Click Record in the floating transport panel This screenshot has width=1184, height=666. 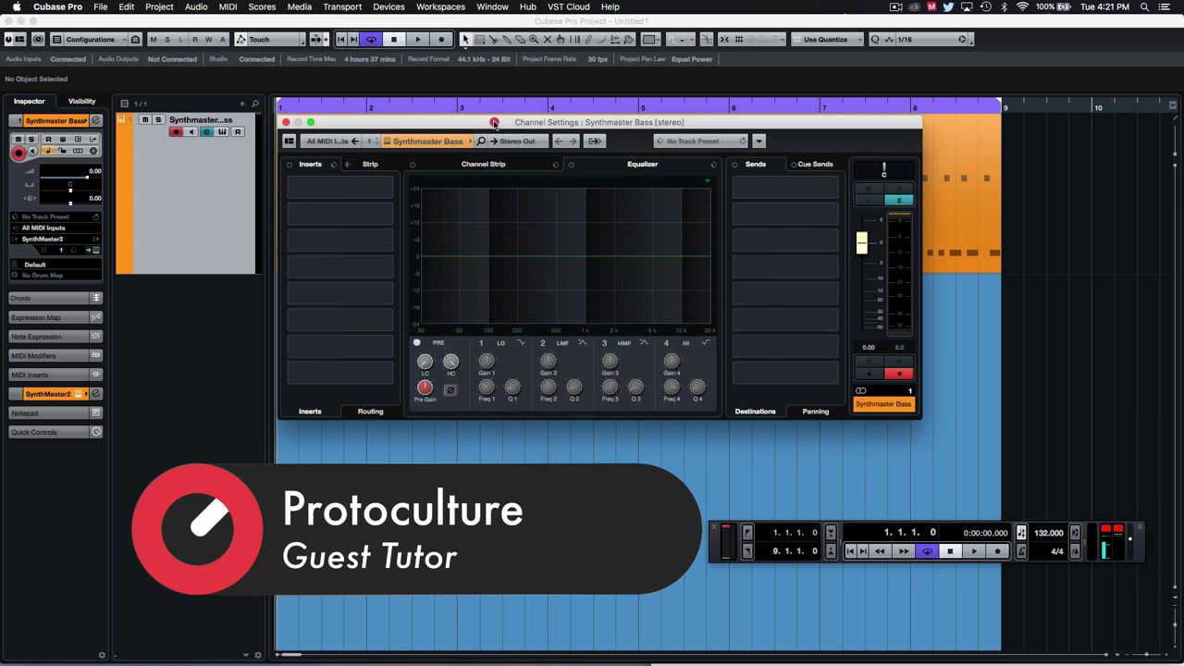997,551
